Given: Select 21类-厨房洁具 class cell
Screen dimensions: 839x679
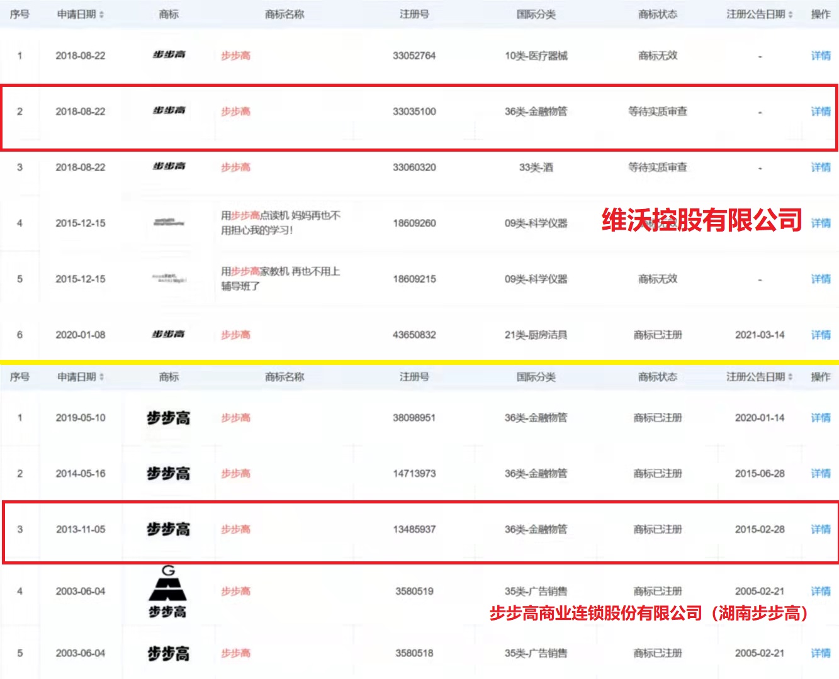Looking at the screenshot, I should tap(536, 335).
